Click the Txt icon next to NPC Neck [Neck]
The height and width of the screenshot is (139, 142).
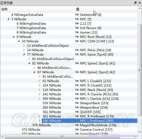click(77, 90)
